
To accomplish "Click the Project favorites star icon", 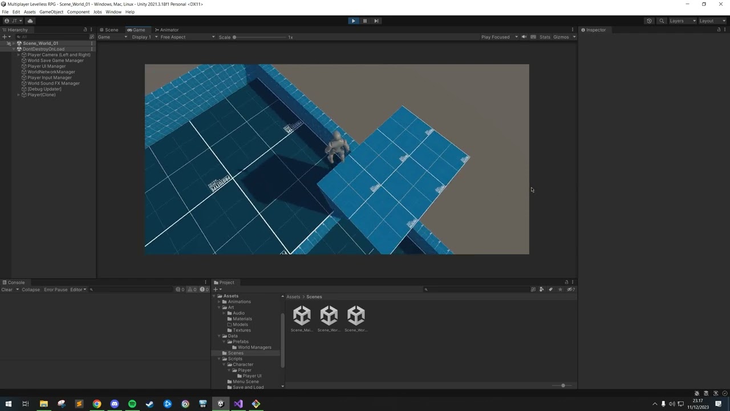I will [x=560, y=289].
